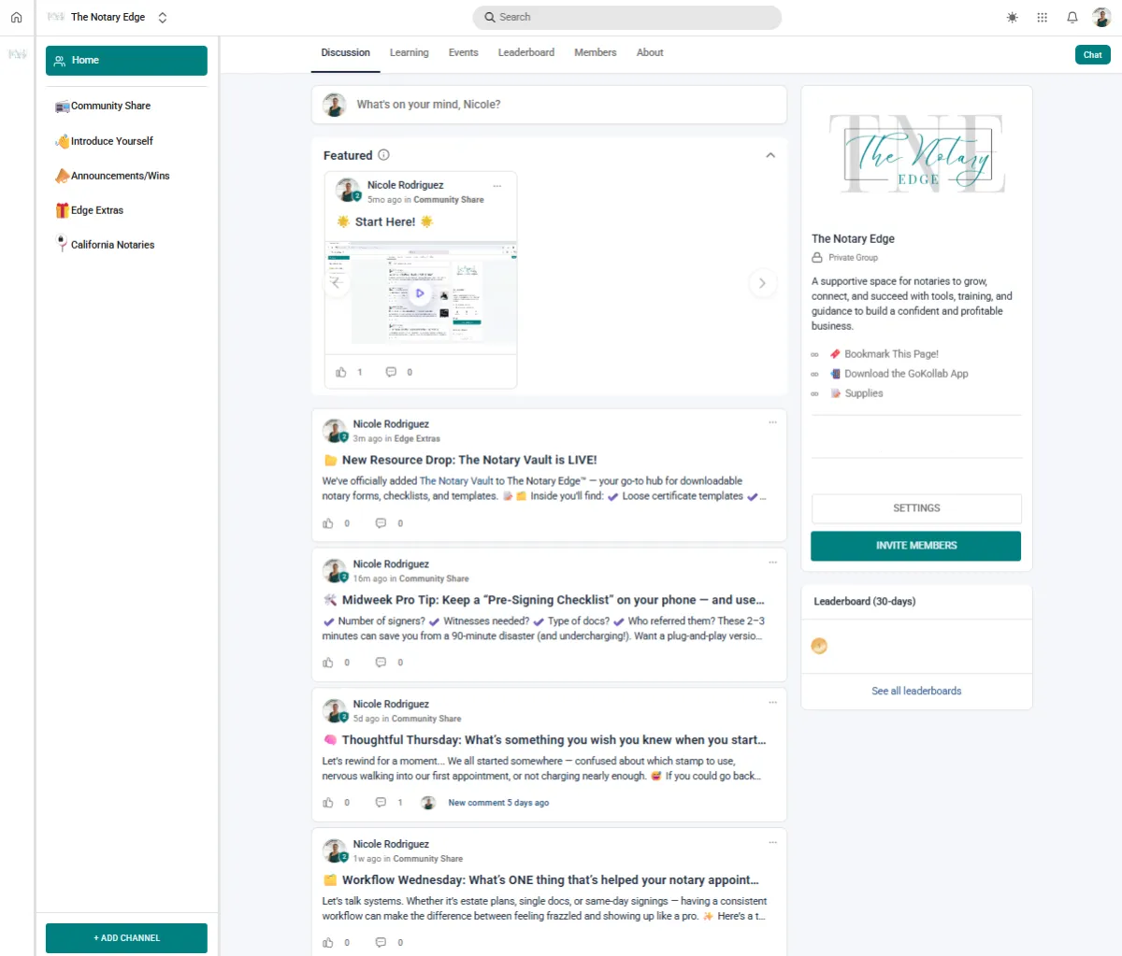1122x956 pixels.
Task: Like the Midweek Pro Tip post
Action: (x=328, y=663)
